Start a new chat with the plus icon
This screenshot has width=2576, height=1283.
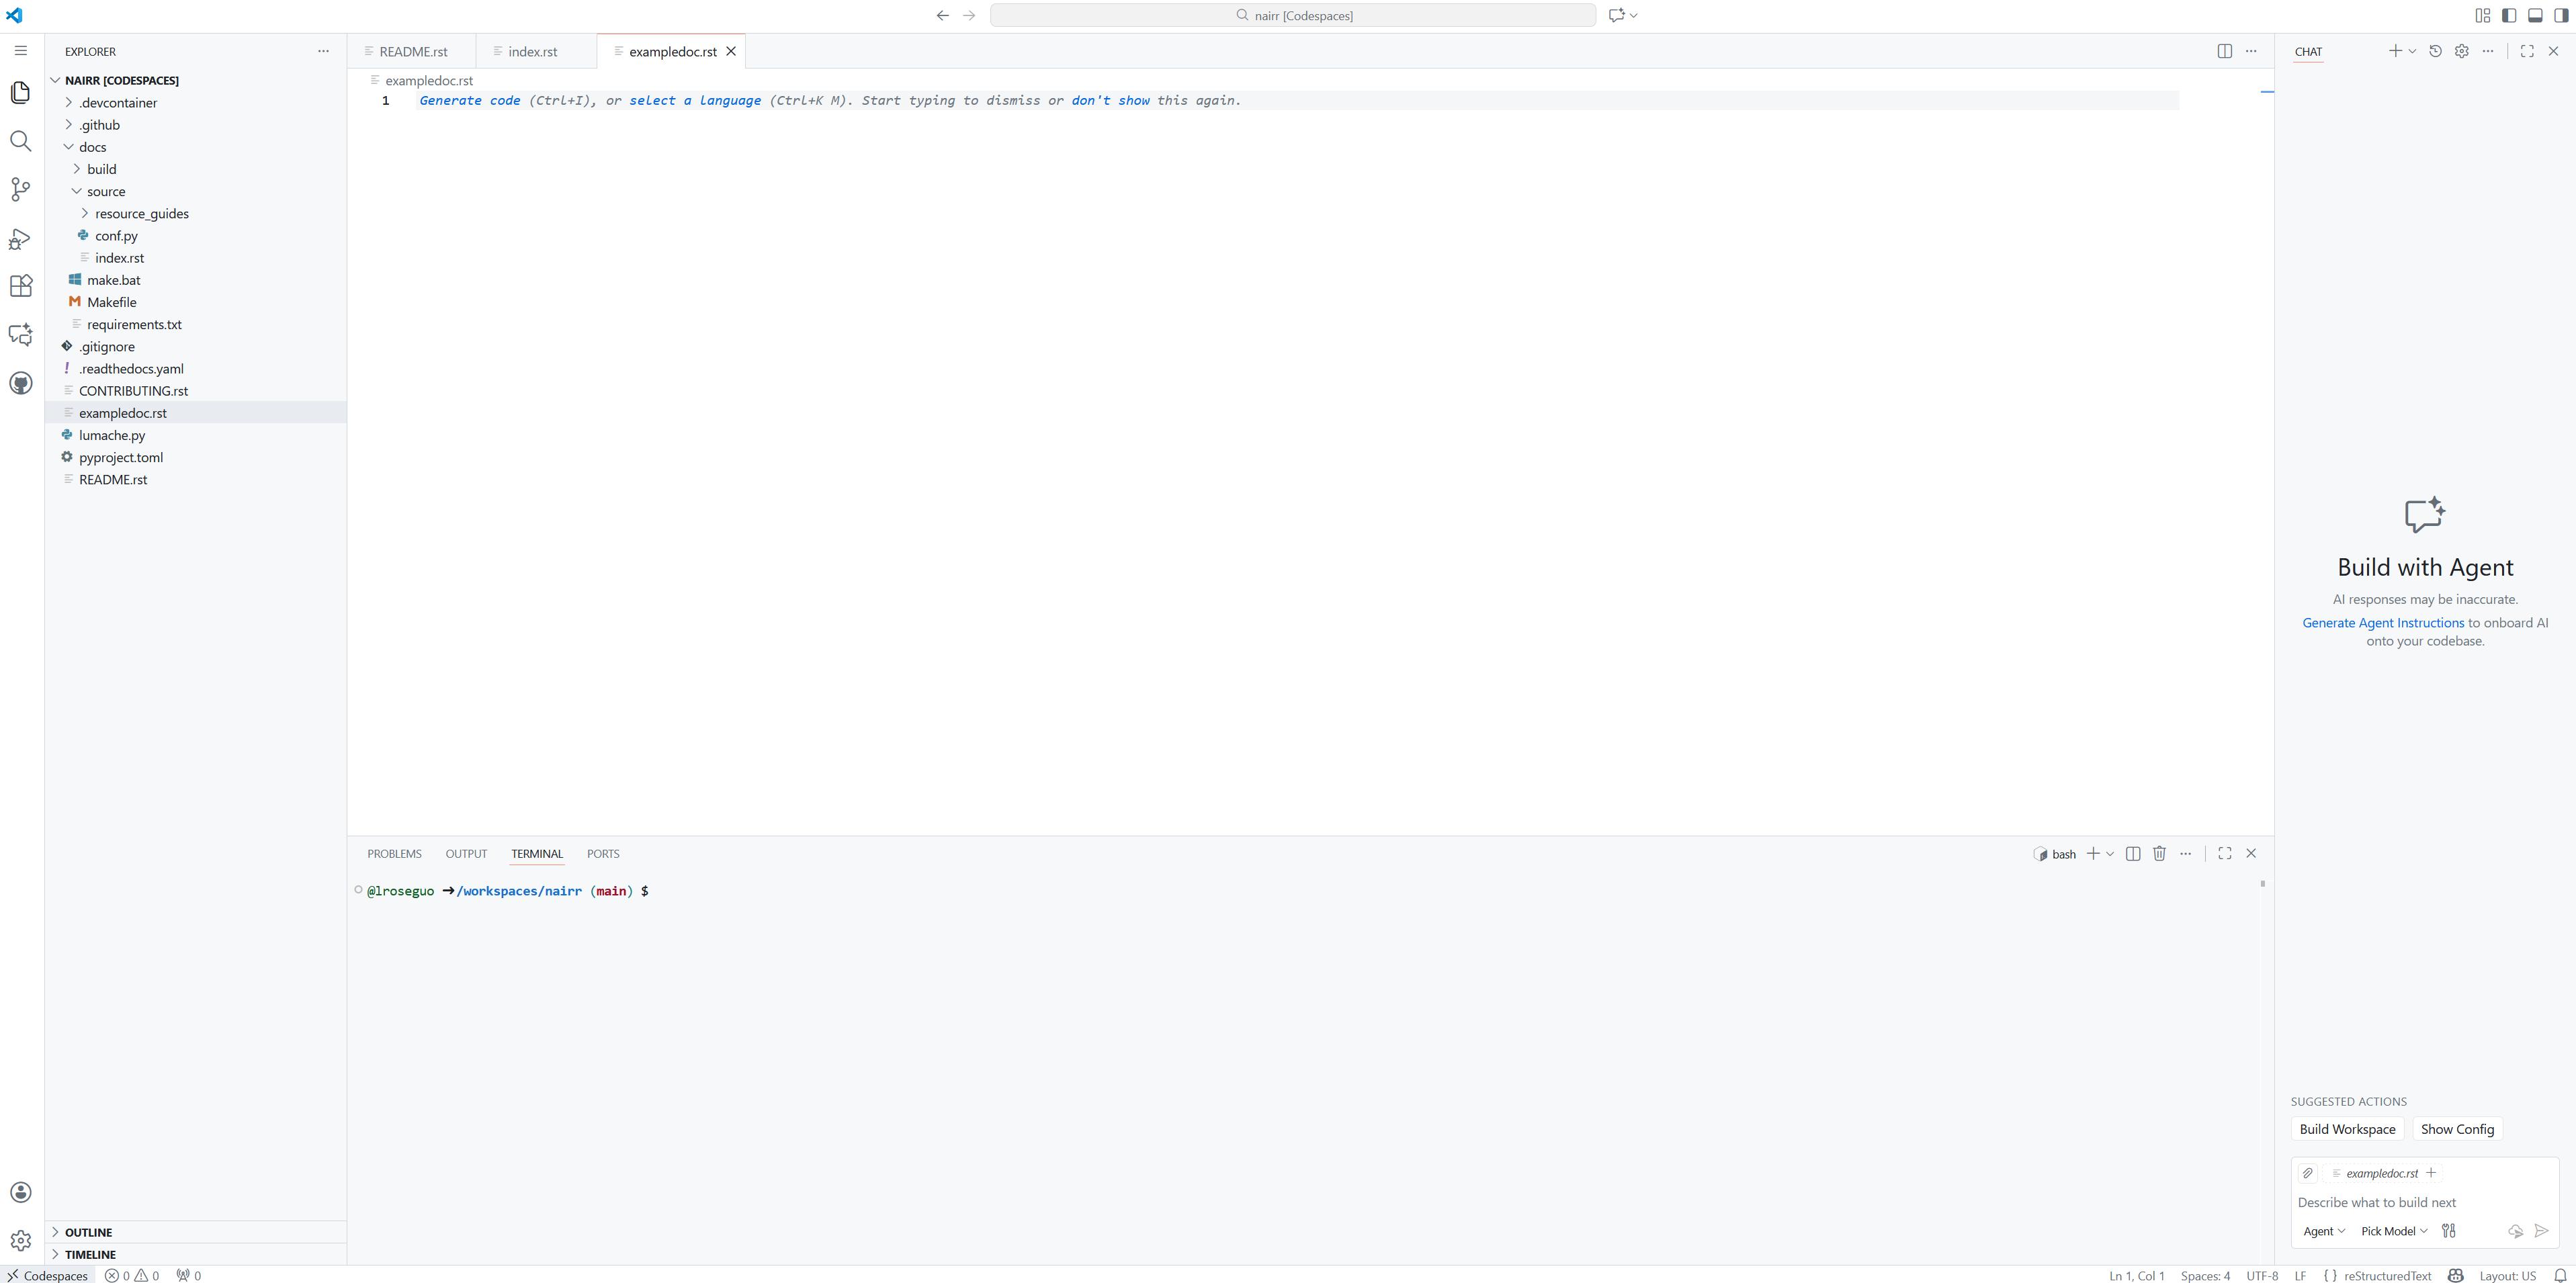[2395, 51]
